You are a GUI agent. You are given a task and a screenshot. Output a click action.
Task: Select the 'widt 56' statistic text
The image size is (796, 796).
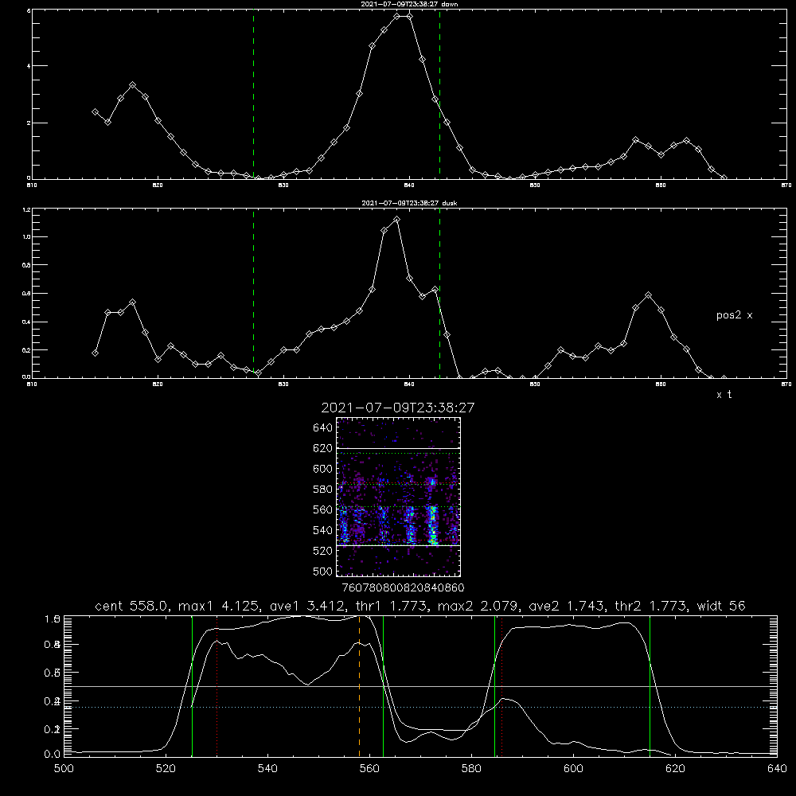pyautogui.click(x=721, y=606)
